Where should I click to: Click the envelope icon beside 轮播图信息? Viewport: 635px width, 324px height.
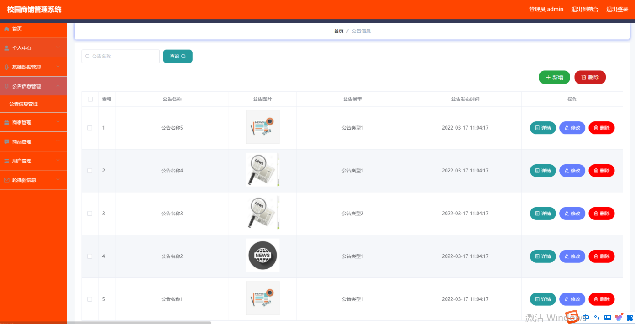(x=6, y=180)
